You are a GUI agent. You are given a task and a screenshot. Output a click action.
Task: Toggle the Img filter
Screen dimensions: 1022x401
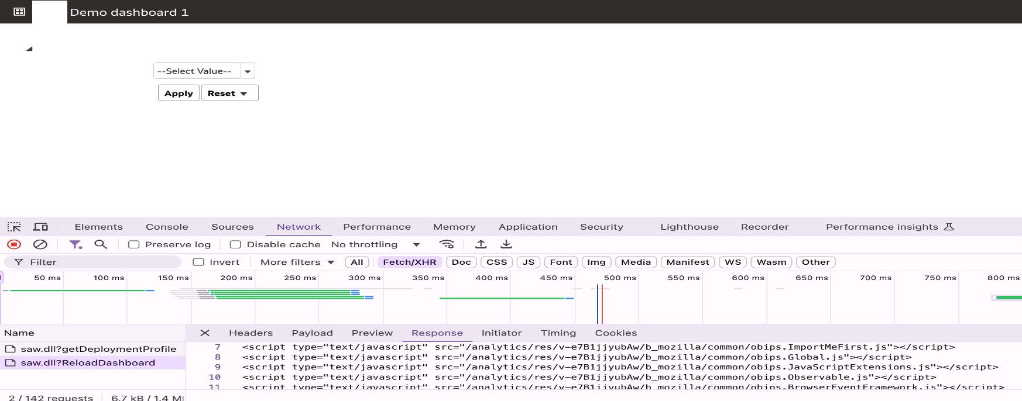(596, 262)
